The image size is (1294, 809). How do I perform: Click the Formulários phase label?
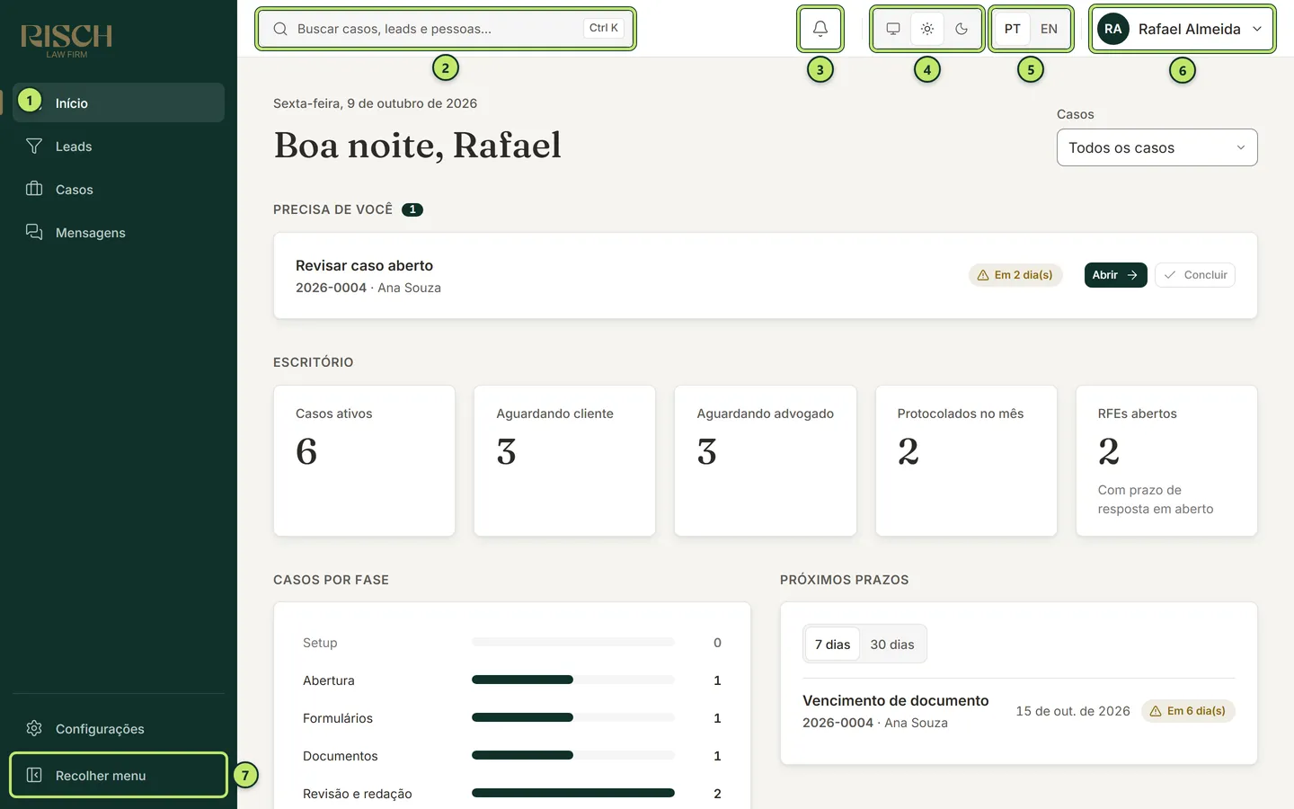pyautogui.click(x=338, y=718)
